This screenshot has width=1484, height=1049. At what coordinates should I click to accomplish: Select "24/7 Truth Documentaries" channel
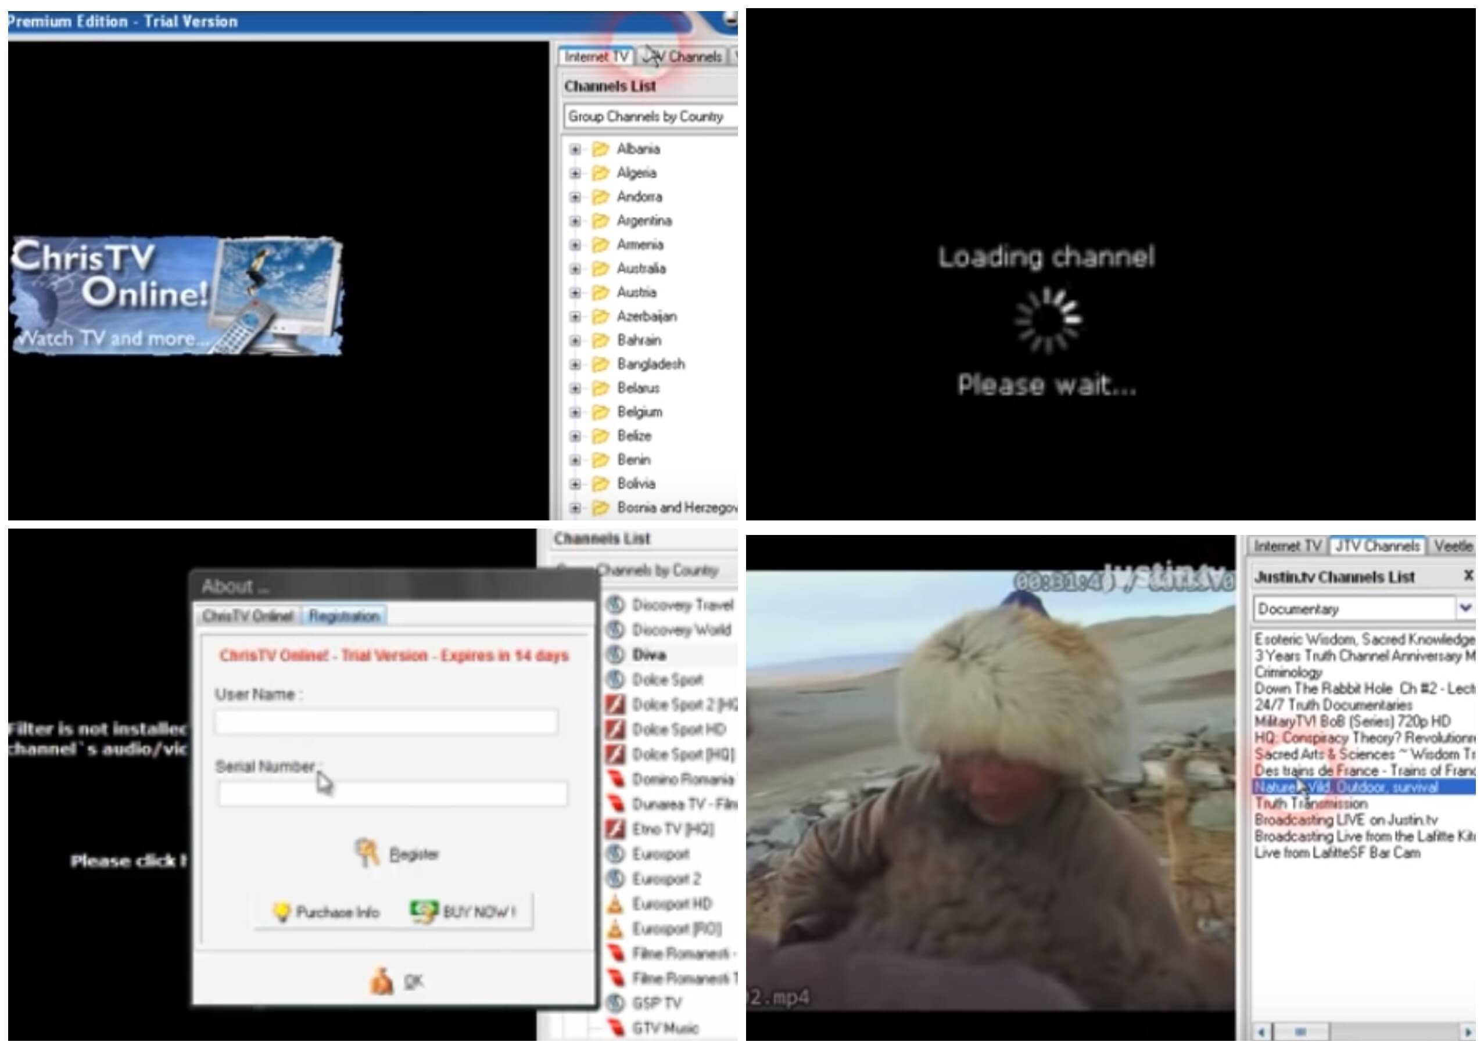(x=1333, y=705)
